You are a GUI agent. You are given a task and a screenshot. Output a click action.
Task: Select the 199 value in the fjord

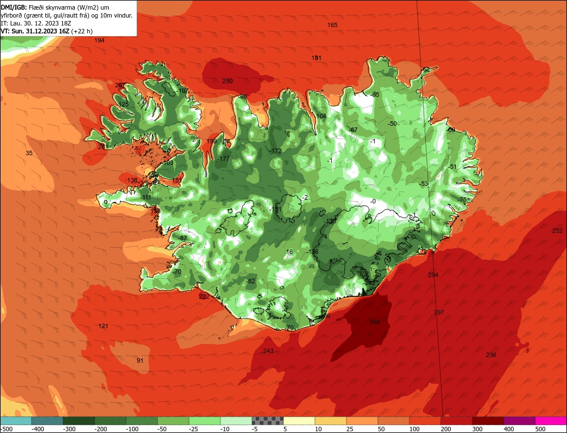tap(211, 141)
